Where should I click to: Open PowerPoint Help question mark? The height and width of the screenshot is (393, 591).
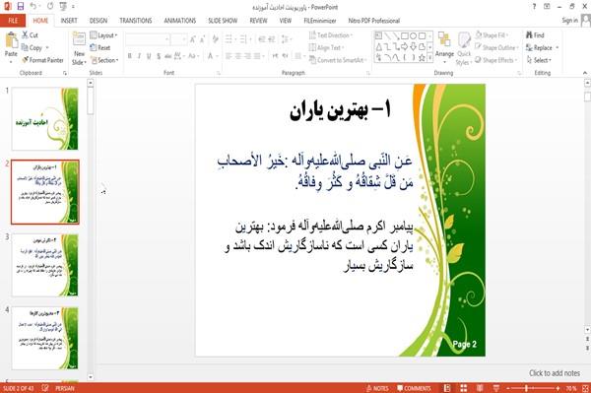click(x=534, y=6)
